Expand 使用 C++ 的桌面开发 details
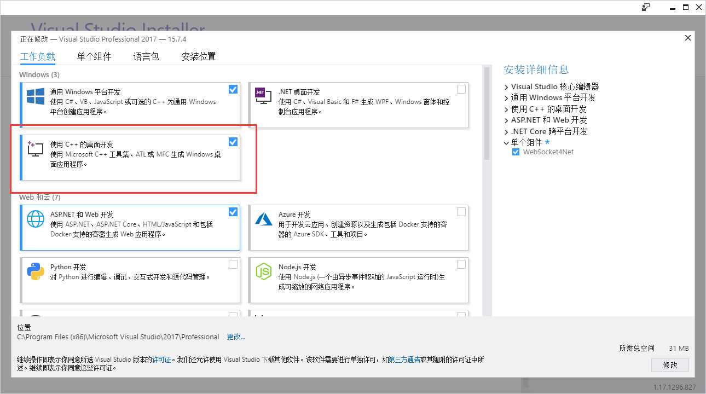The height and width of the screenshot is (394, 706). (x=506, y=109)
